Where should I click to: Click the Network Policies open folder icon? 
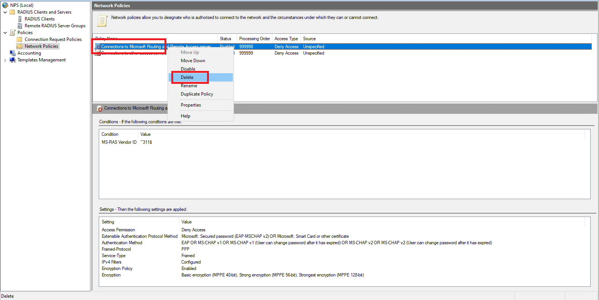click(20, 46)
